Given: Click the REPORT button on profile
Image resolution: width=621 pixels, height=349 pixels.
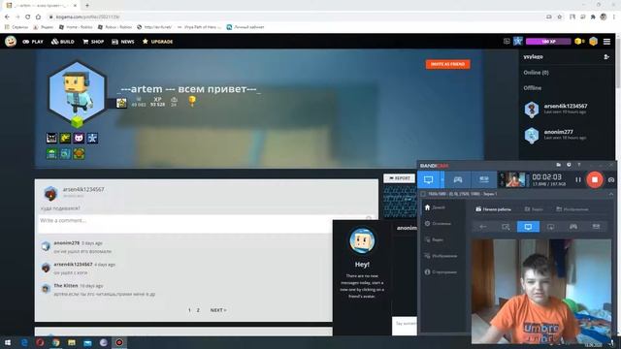Looking at the screenshot, I should [x=399, y=178].
